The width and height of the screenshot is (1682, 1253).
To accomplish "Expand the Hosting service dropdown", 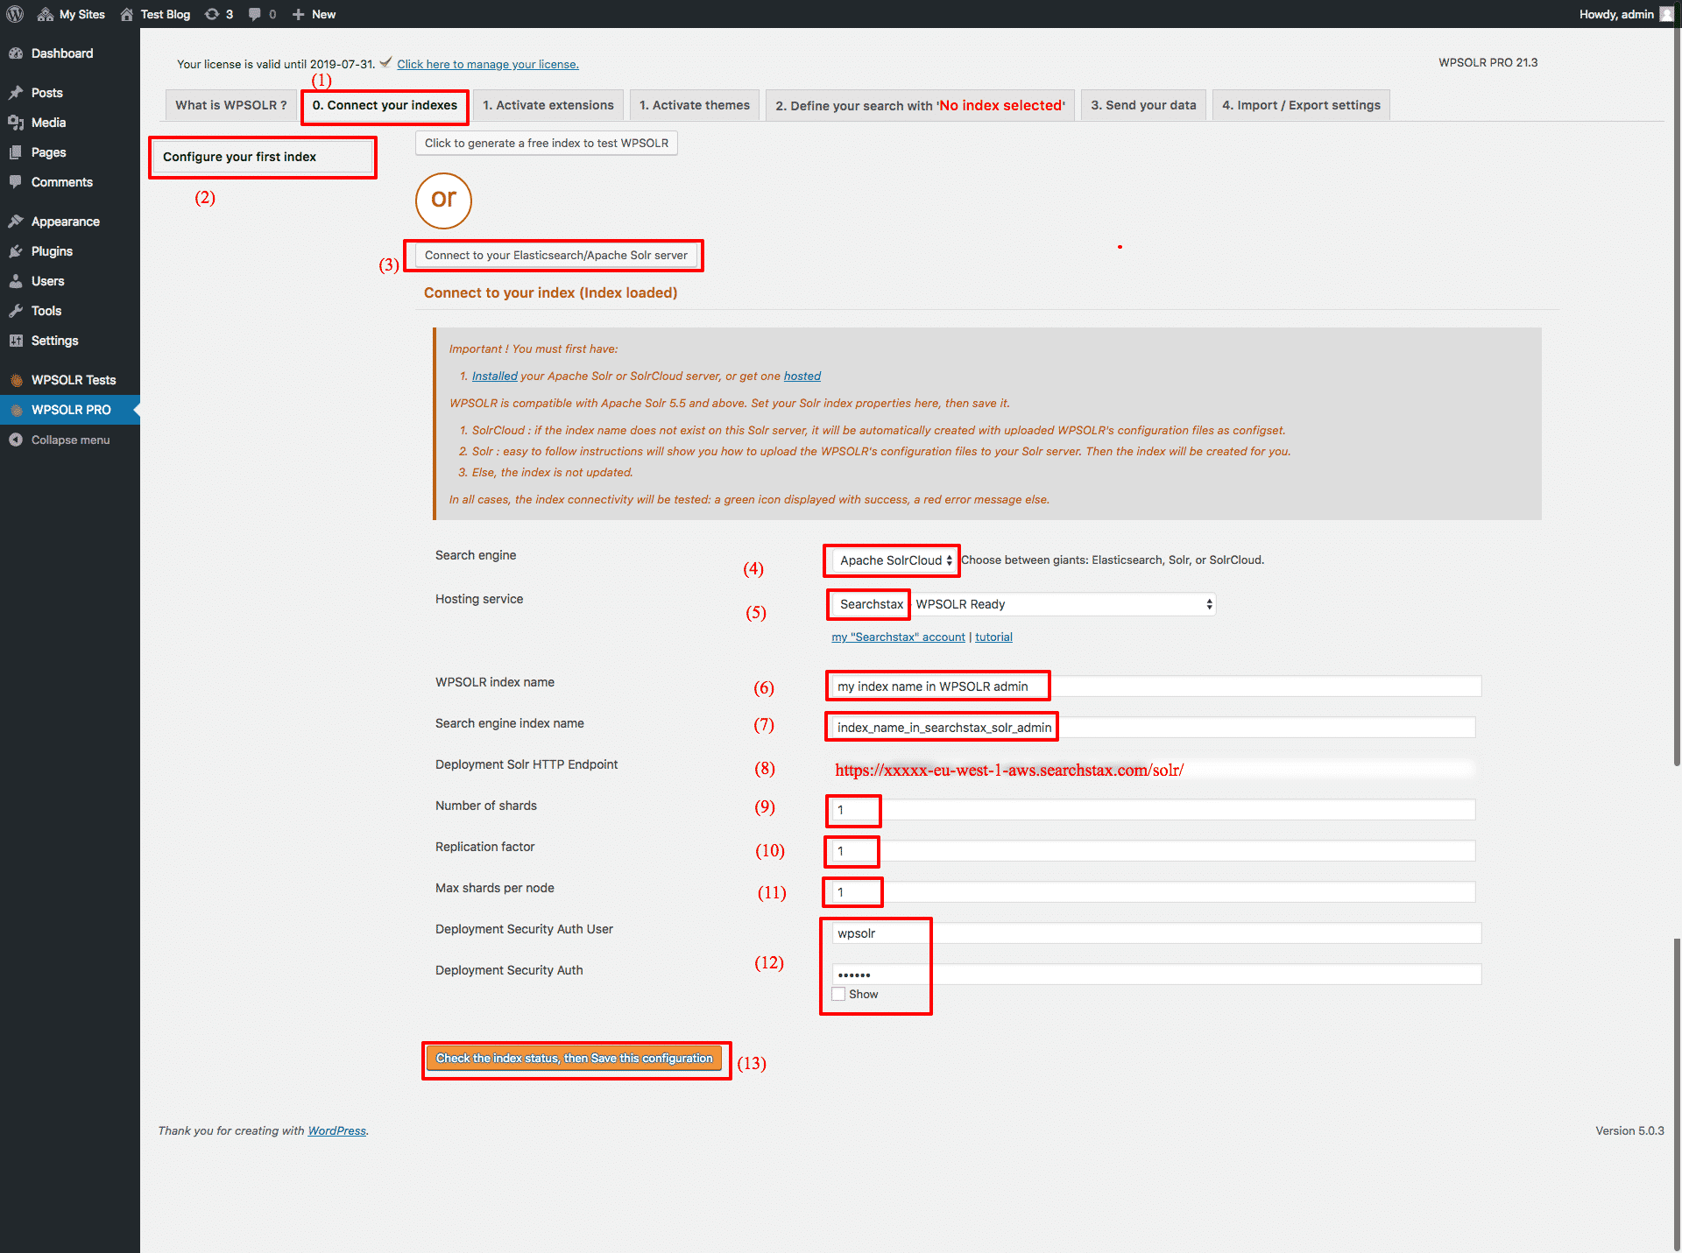I will click(x=1206, y=604).
